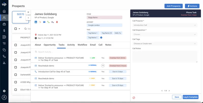Open the Home icon in sidebar
The width and height of the screenshot is (203, 103).
pyautogui.click(x=4, y=11)
